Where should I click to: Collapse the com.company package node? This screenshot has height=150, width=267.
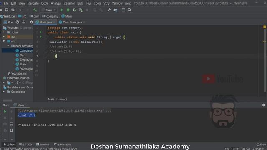[8, 46]
